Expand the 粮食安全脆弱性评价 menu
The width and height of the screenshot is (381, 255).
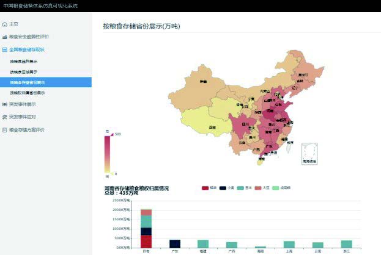pos(29,37)
